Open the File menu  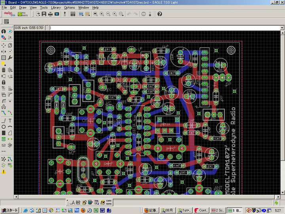pyautogui.click(x=4, y=8)
